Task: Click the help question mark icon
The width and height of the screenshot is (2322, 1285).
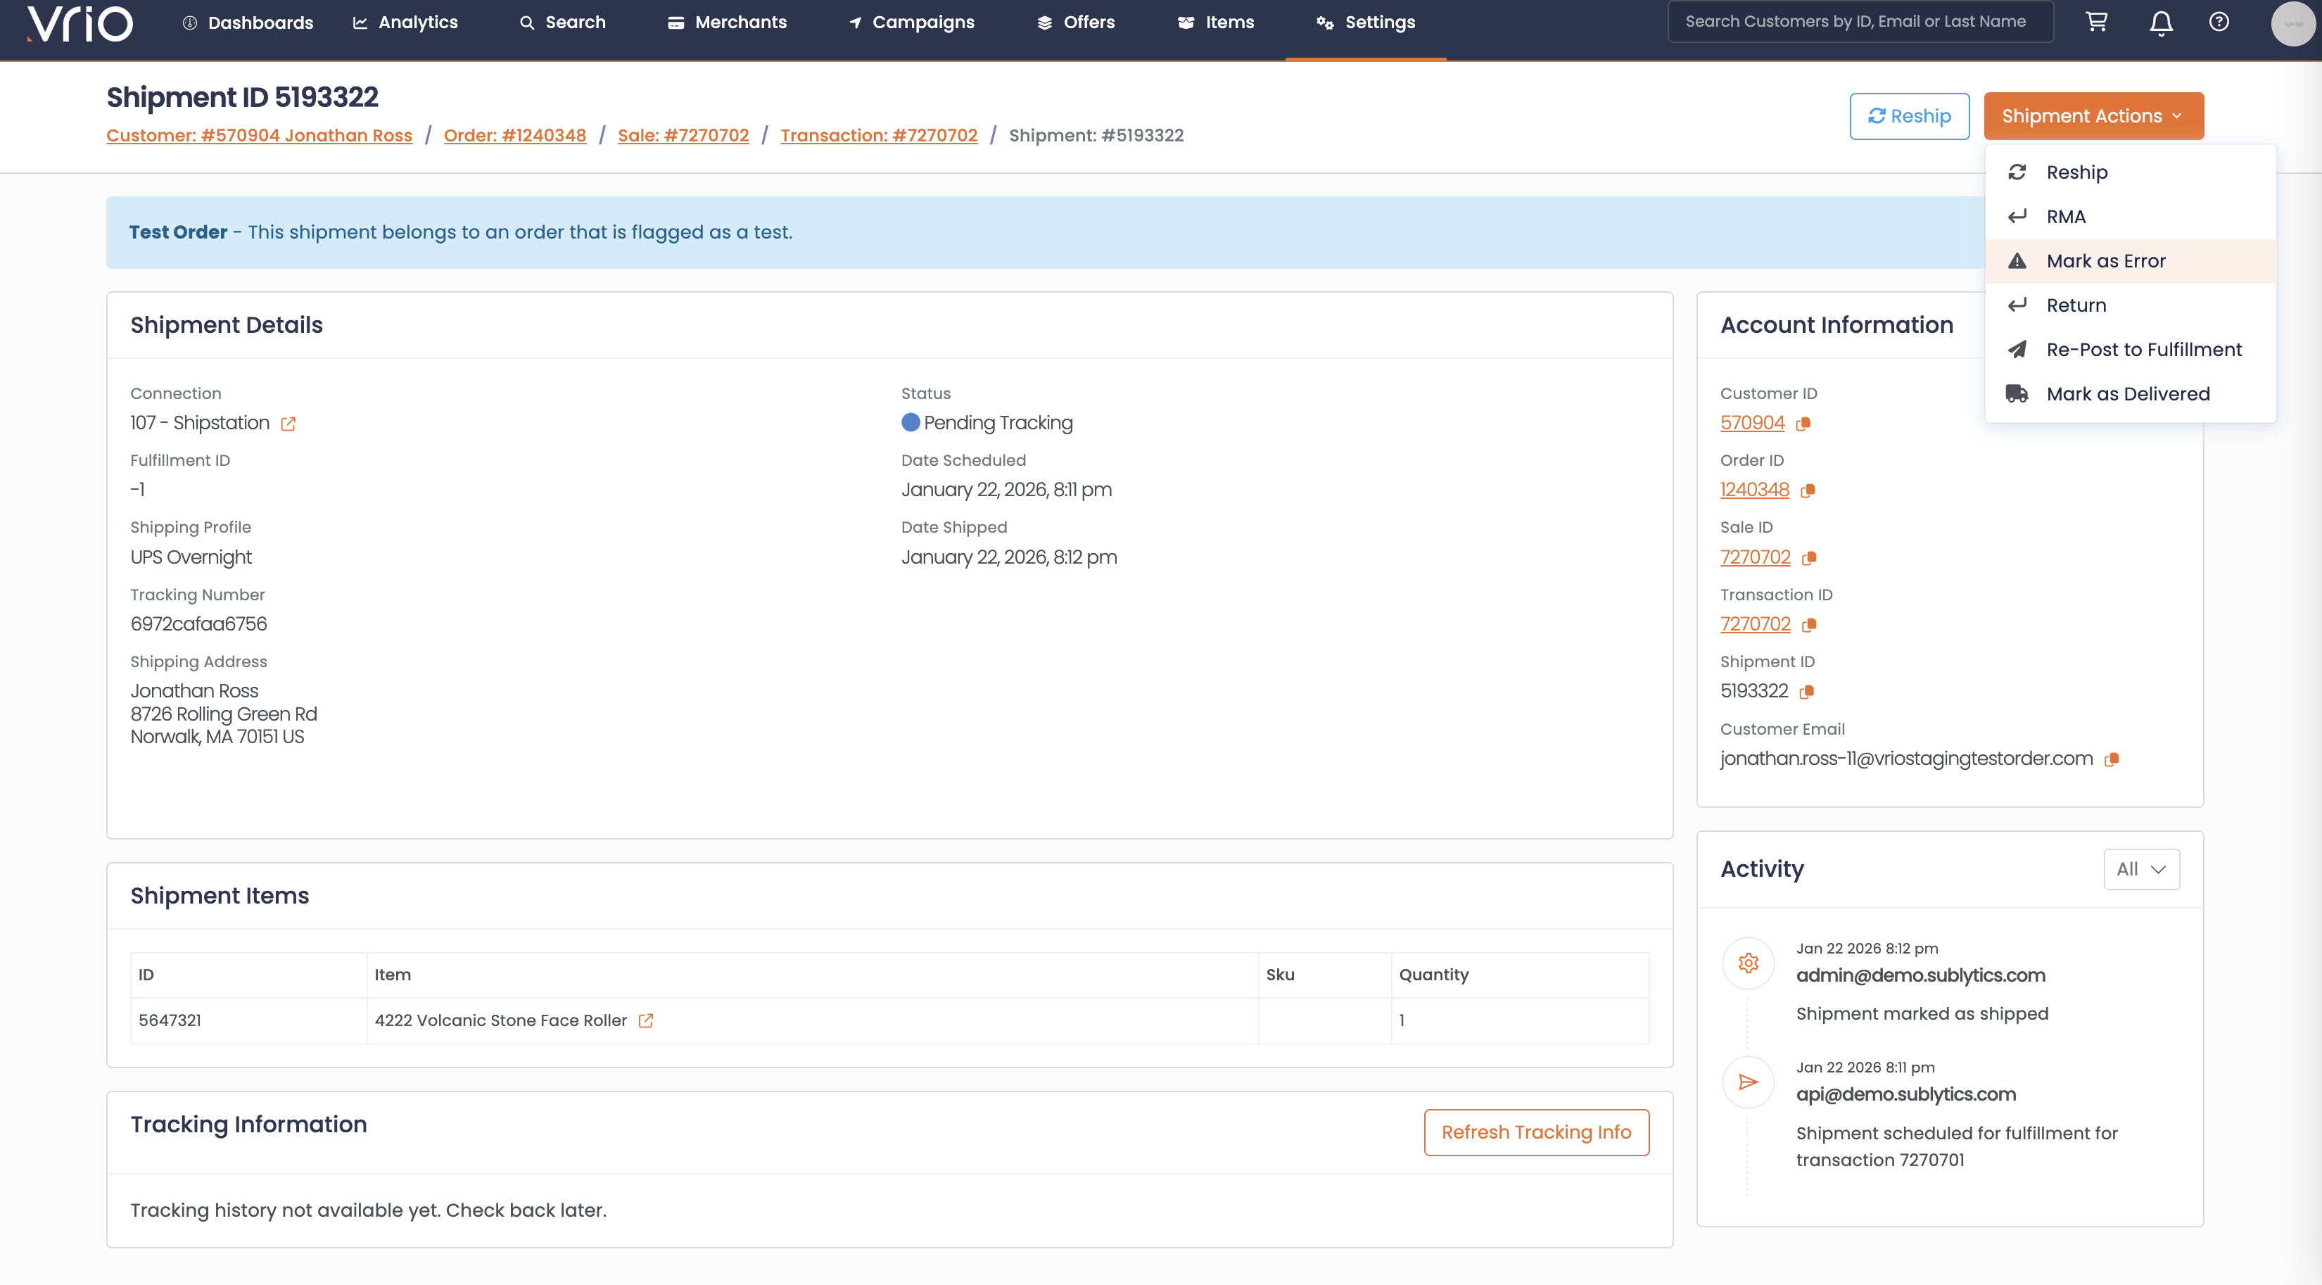Action: 2219,23
